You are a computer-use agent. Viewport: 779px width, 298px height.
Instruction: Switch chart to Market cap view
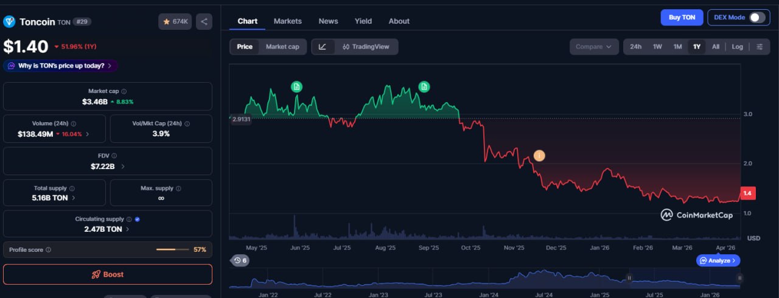pyautogui.click(x=282, y=47)
